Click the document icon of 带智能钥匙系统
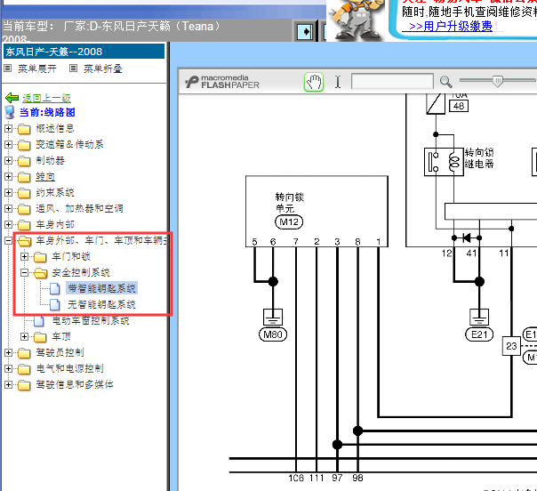Image resolution: width=537 pixels, height=491 pixels. (x=55, y=288)
